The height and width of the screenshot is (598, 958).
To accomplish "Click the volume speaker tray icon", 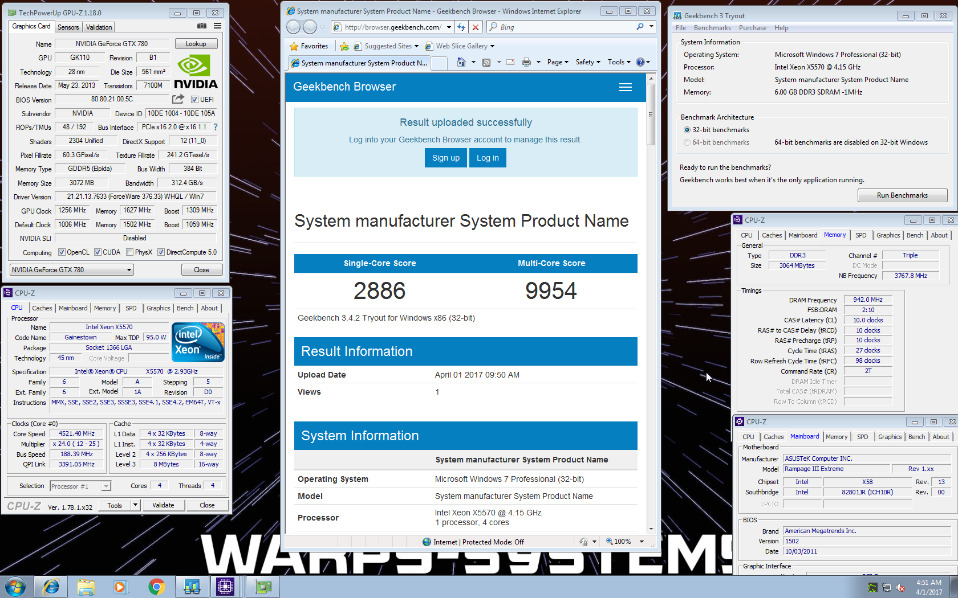I will [x=900, y=587].
